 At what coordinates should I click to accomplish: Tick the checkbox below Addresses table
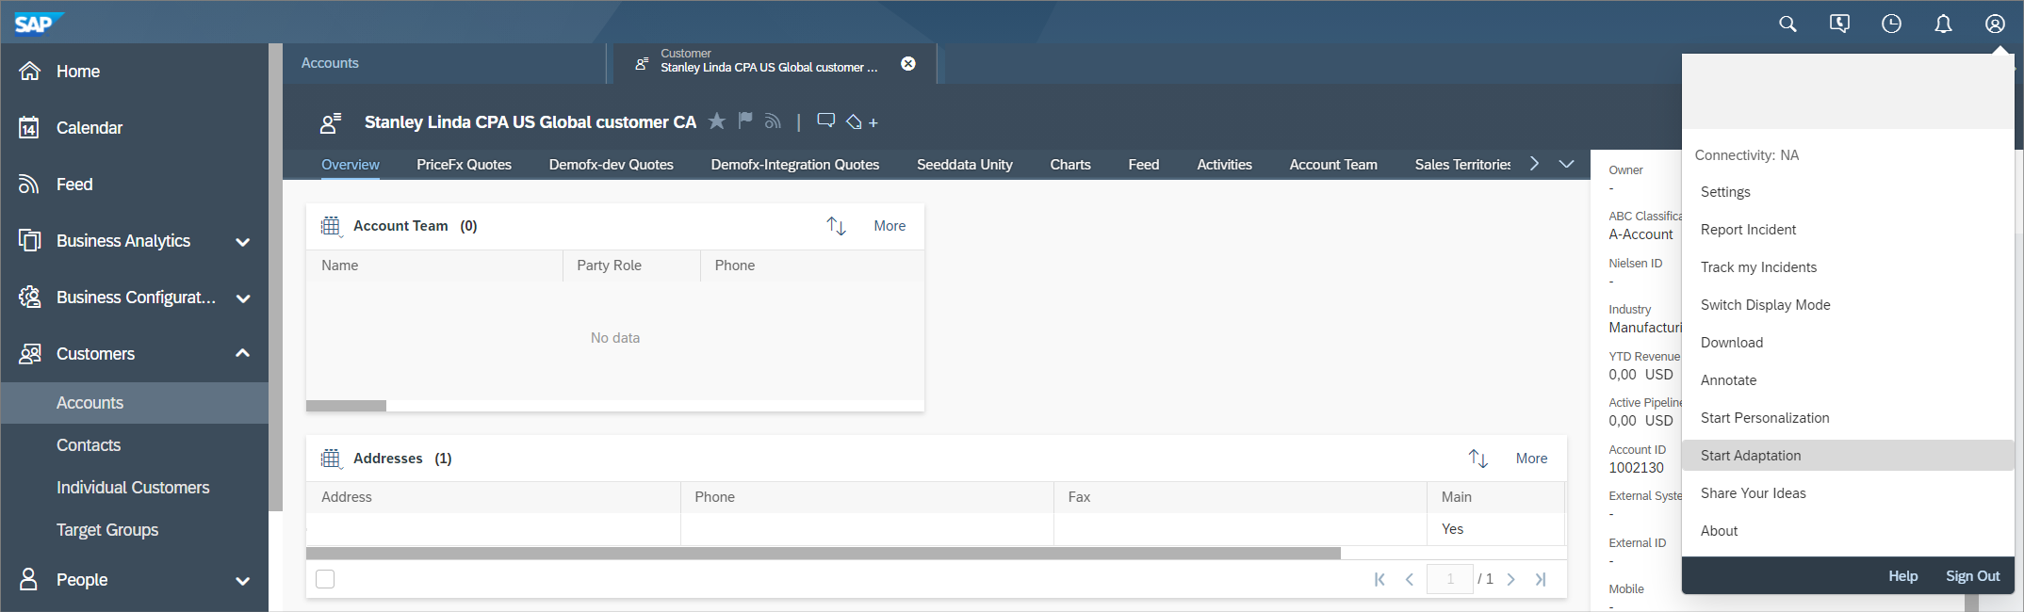[325, 579]
